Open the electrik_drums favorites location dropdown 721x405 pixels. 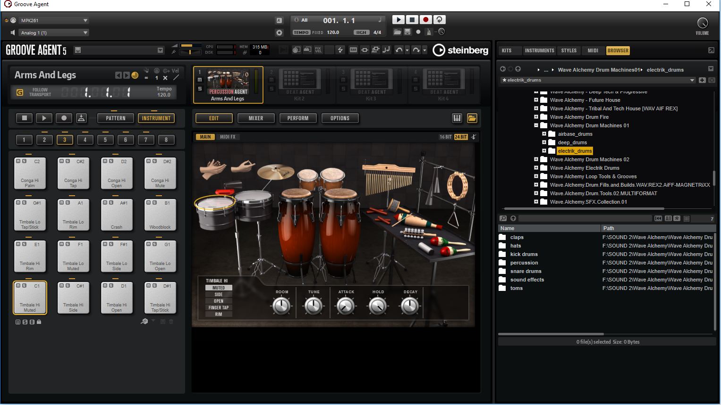(x=692, y=80)
